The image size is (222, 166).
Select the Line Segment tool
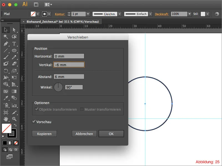pyautogui.click(x=6, y=50)
